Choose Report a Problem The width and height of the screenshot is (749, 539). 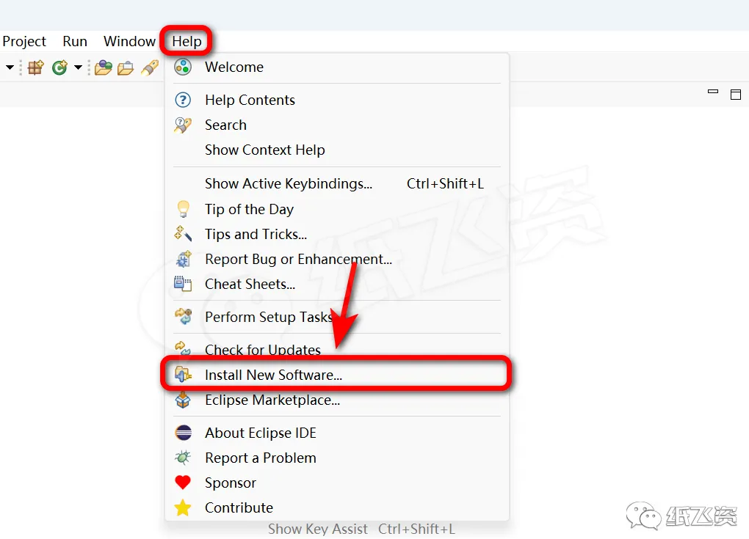pyautogui.click(x=337, y=458)
